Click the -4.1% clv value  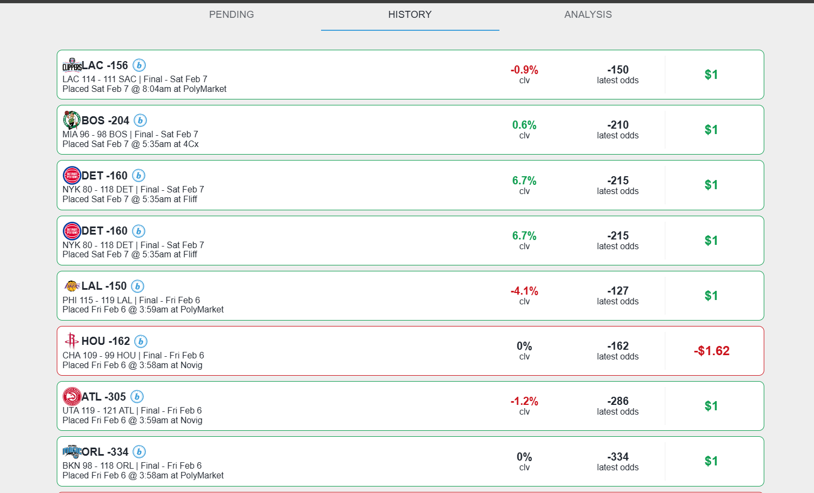pos(524,291)
